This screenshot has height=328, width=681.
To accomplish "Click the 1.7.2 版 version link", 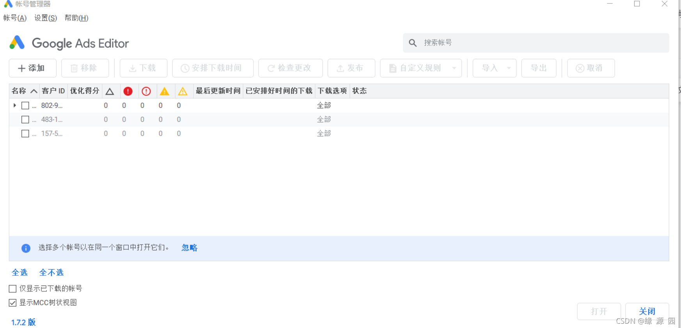I will point(23,322).
